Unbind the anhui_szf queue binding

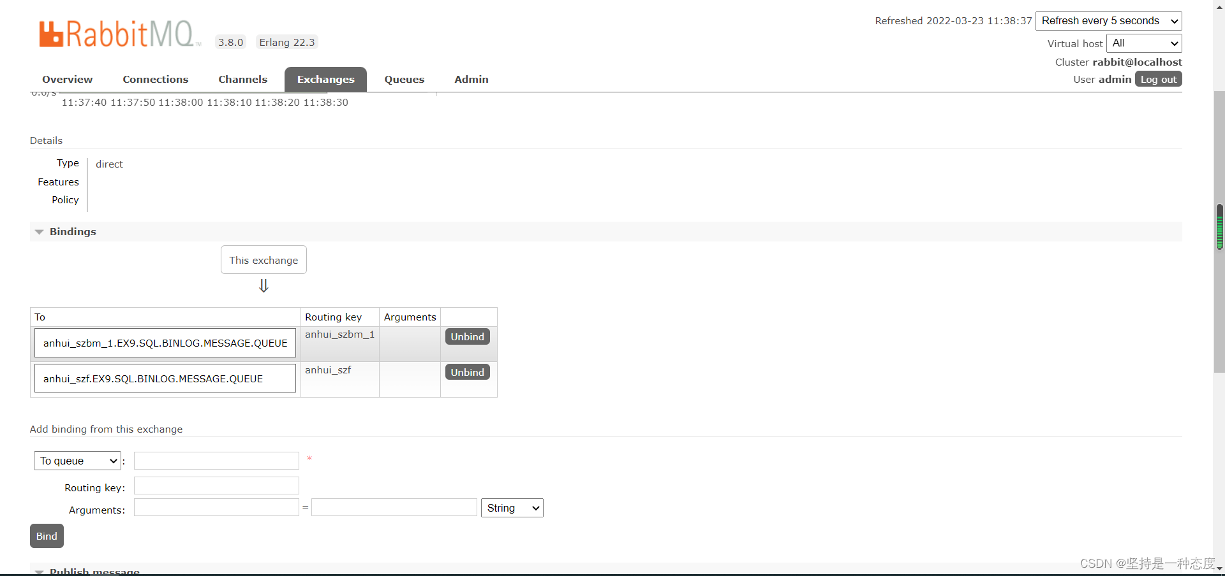(x=467, y=372)
